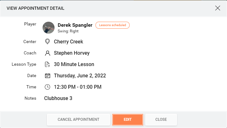Click coach name Stephen Horvey

tap(72, 53)
